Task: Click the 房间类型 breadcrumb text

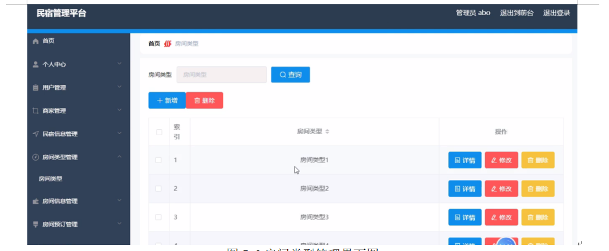Action: pyautogui.click(x=187, y=44)
